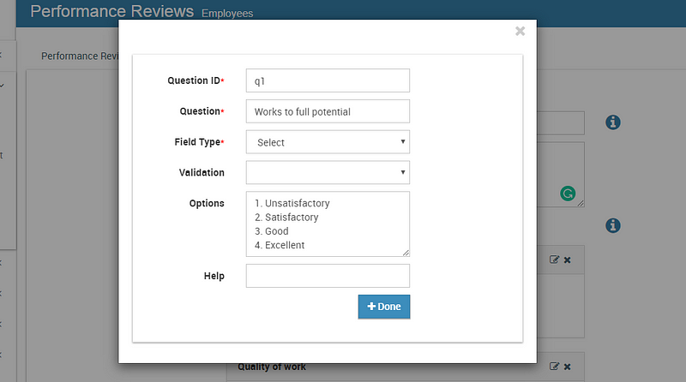This screenshot has width=686, height=382.
Task: Click the Question ID field containing q1
Action: (x=328, y=81)
